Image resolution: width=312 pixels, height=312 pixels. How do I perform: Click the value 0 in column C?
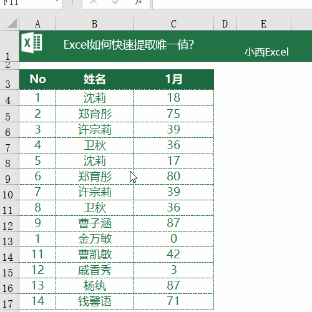click(x=173, y=239)
